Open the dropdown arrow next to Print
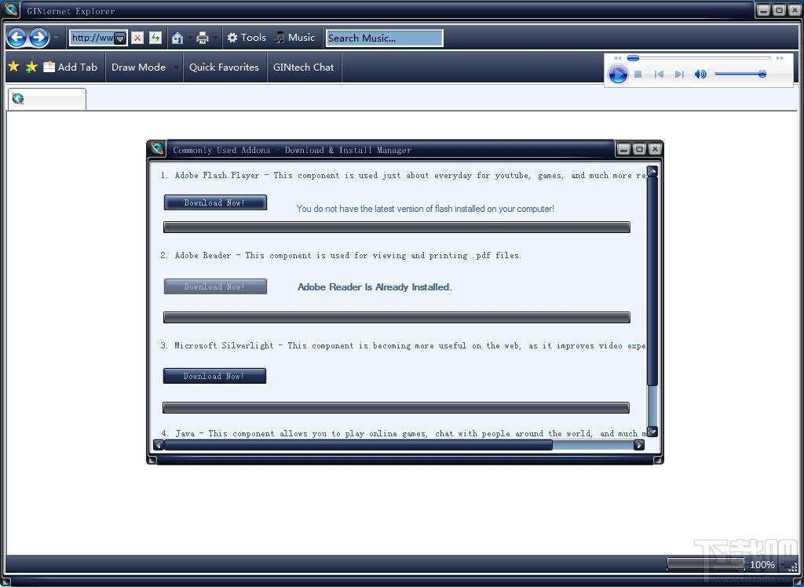This screenshot has height=587, width=804. coord(215,38)
